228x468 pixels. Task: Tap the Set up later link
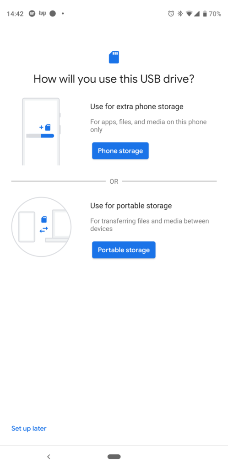[29, 429]
